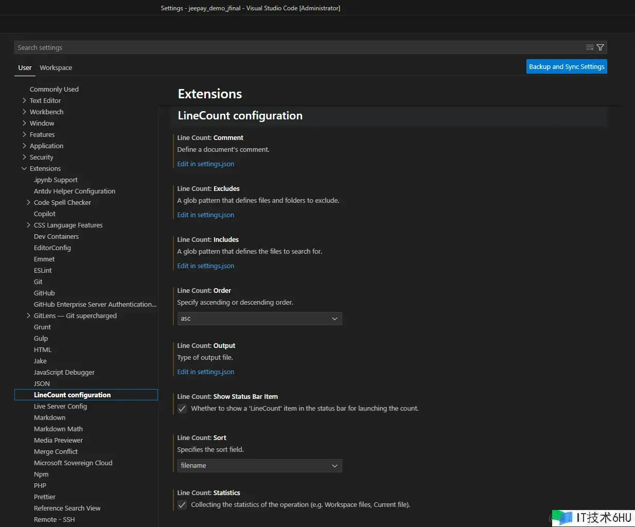Select Git in extensions list
Image resolution: width=635 pixels, height=527 pixels.
pos(38,282)
